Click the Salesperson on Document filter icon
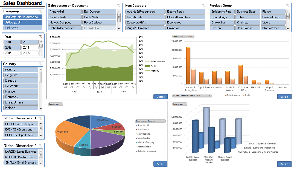The height and width of the screenshot is (172, 294). 118,5
